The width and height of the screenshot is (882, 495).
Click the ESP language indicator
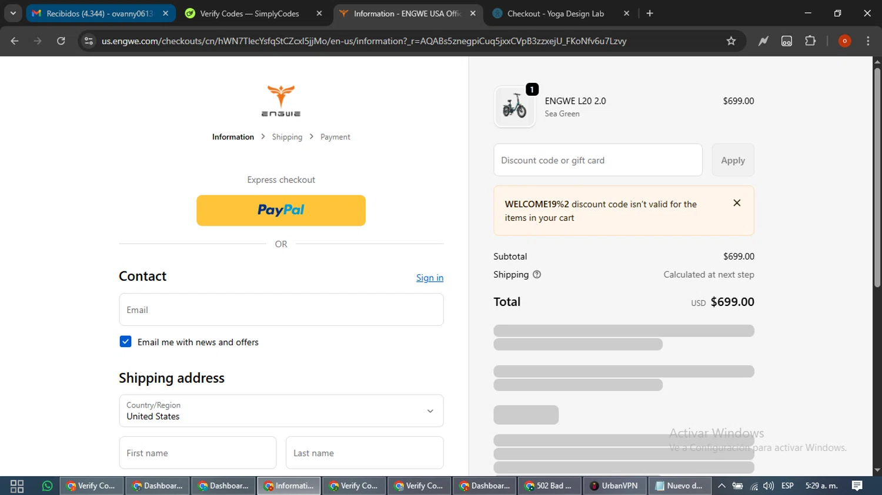click(x=787, y=486)
